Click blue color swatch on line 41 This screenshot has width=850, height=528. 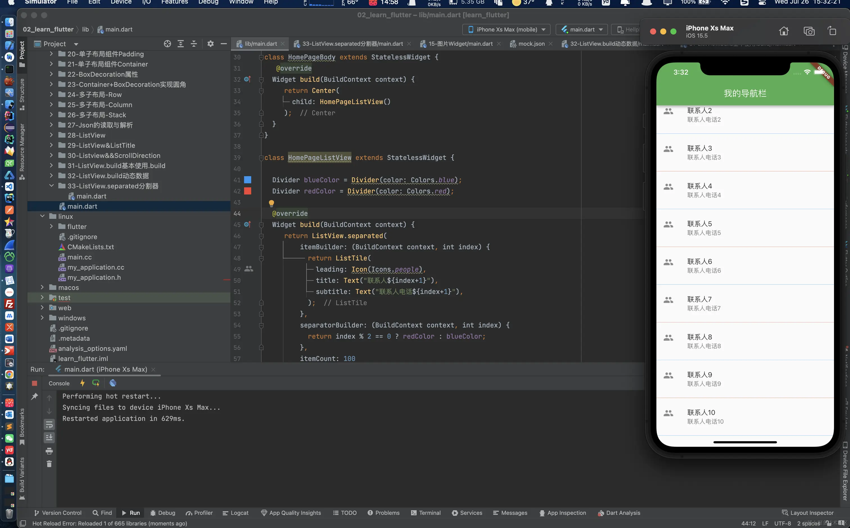(x=247, y=180)
